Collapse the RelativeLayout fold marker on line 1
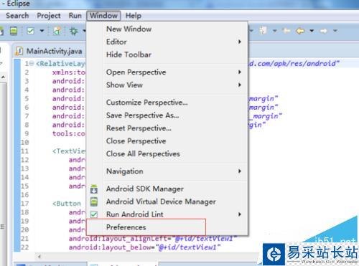 (x=32, y=64)
